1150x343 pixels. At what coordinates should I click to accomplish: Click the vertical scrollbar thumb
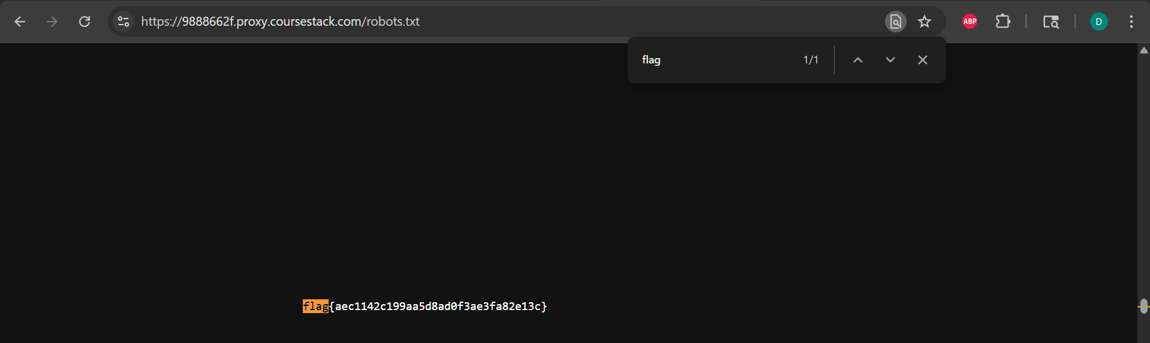coord(1143,306)
